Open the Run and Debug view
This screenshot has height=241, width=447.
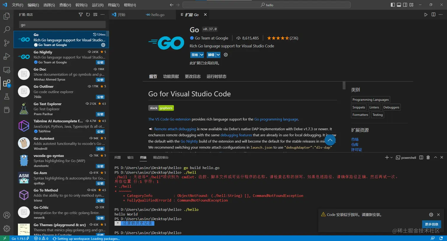click(x=7, y=56)
